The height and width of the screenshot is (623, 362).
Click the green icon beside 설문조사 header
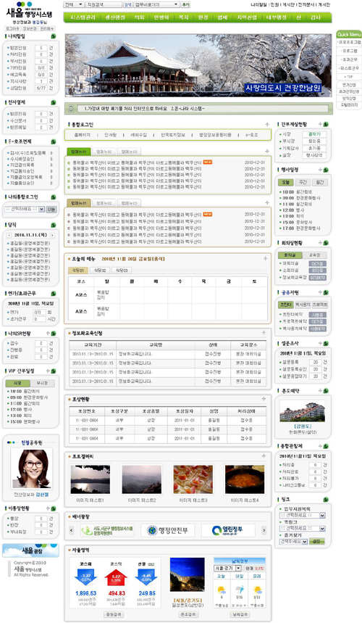point(326,343)
